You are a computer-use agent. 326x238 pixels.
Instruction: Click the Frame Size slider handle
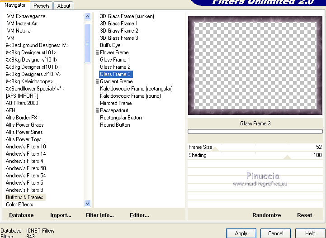tap(215, 149)
